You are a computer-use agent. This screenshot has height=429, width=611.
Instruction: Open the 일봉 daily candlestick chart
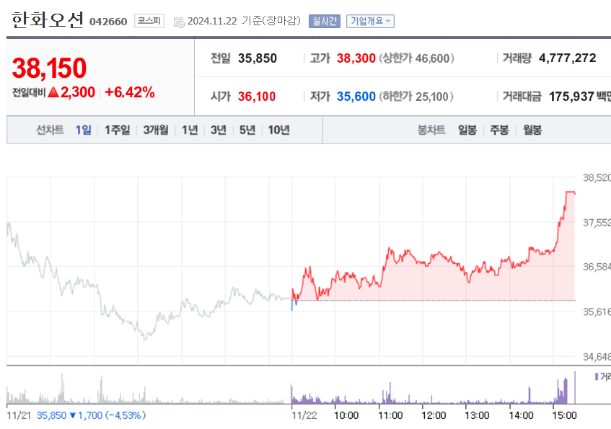click(467, 130)
